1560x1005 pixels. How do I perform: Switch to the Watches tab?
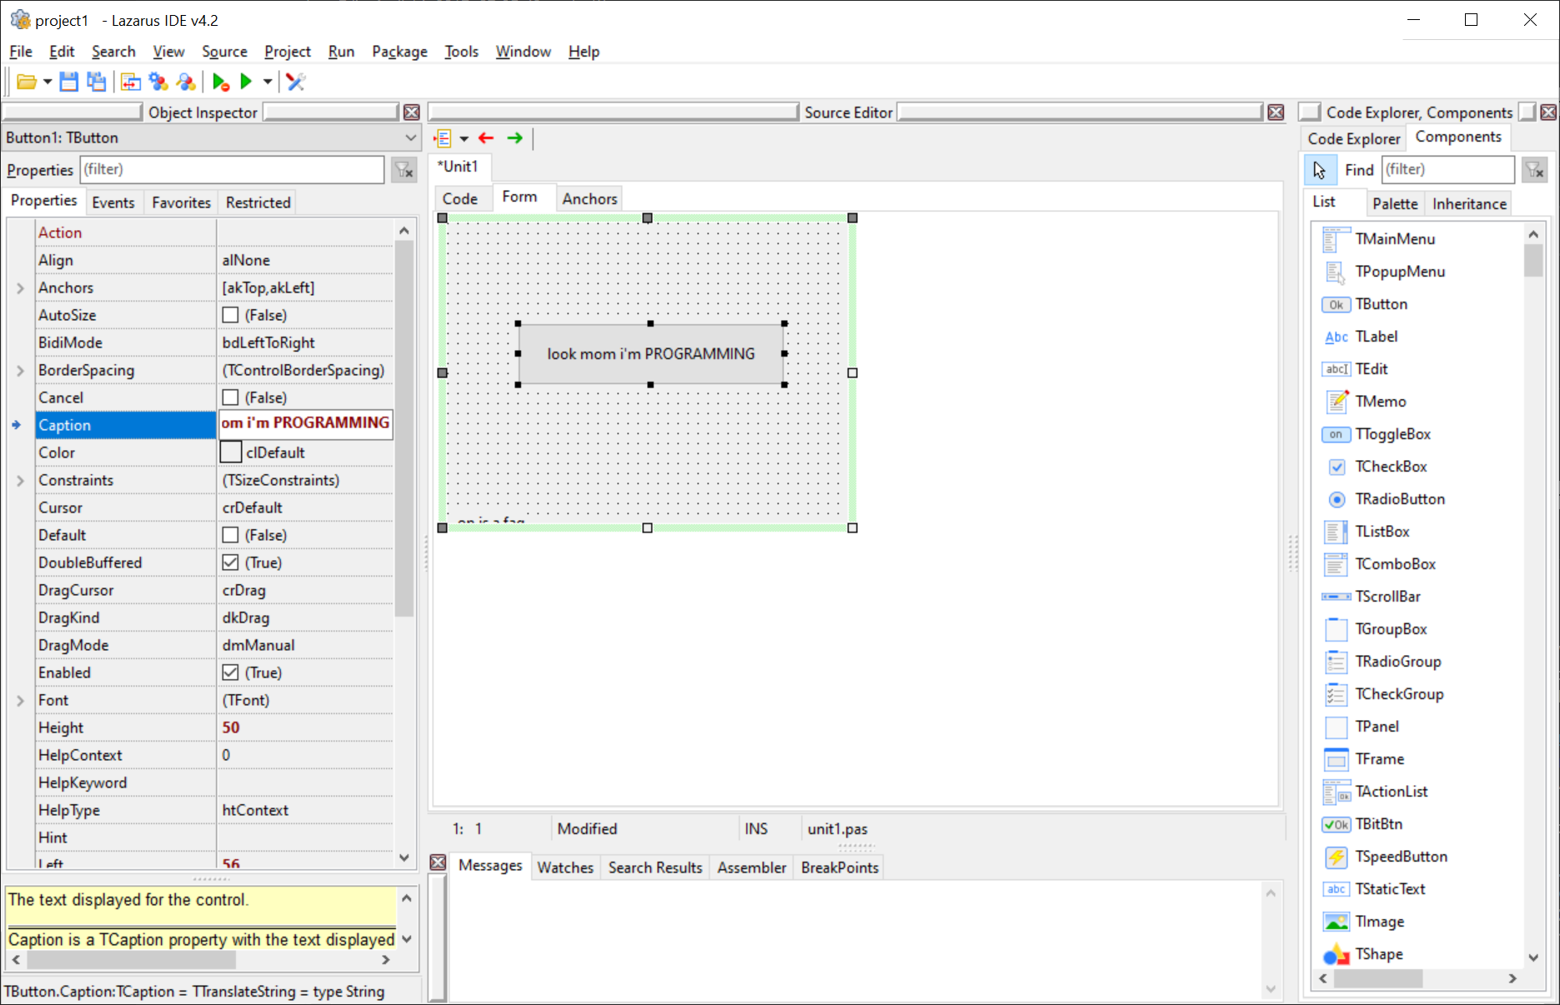565,867
